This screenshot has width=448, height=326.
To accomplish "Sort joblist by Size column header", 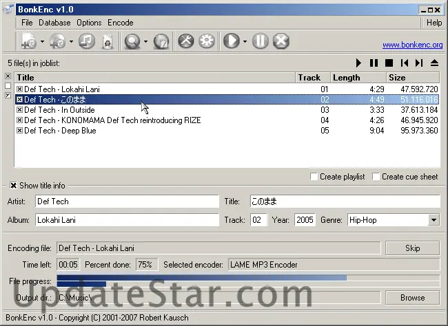I will [413, 78].
